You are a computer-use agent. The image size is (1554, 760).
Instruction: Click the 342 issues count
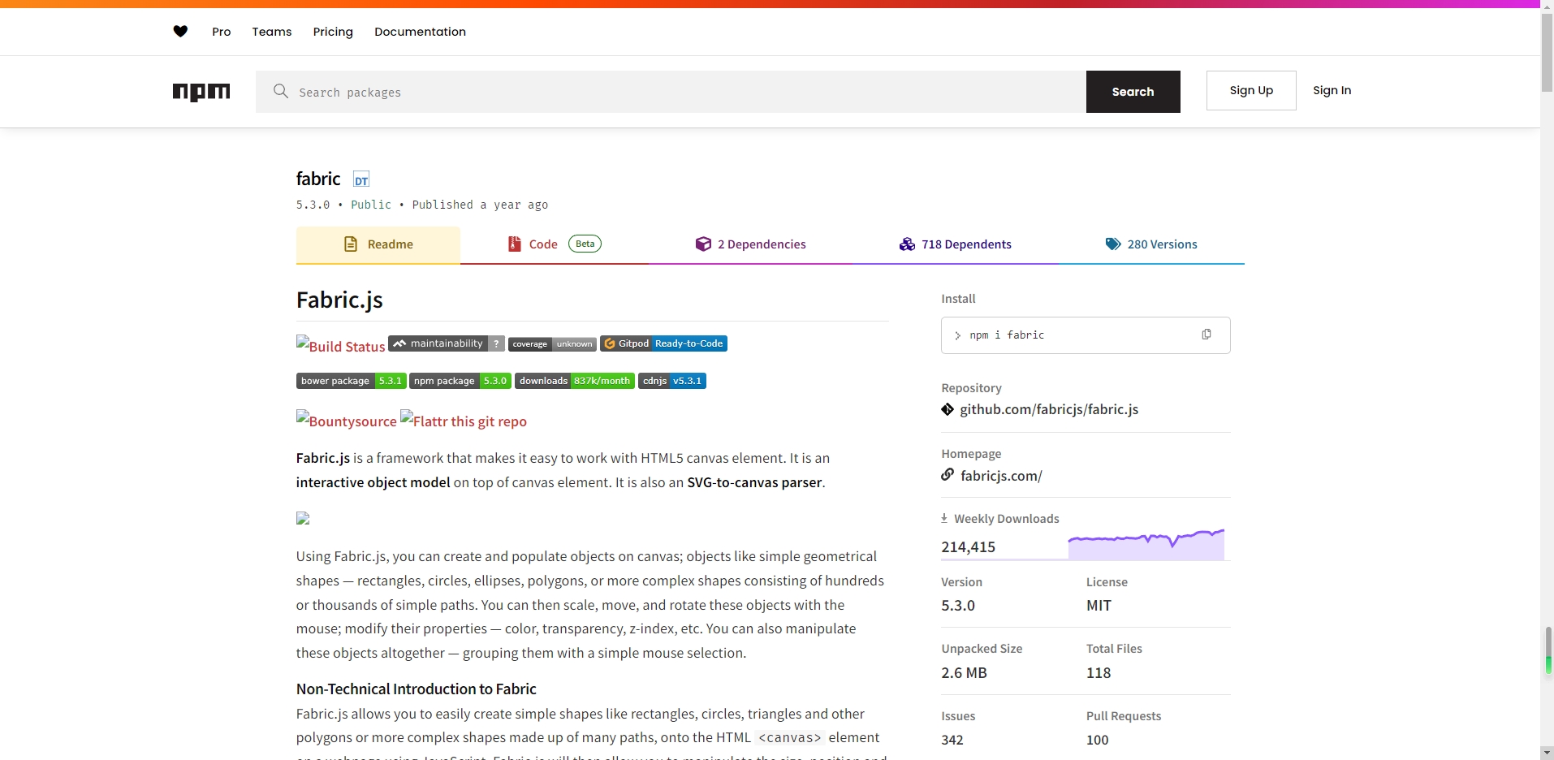pos(952,740)
